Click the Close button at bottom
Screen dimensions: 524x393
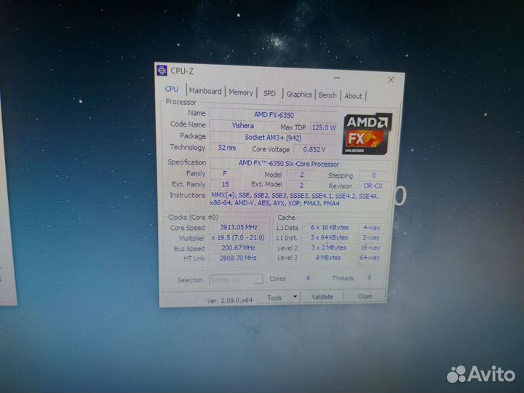365,296
